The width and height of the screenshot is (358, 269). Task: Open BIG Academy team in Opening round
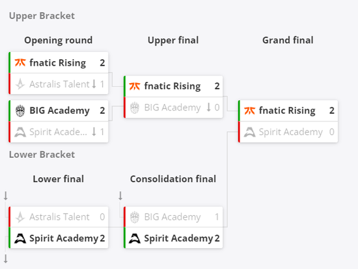pyautogui.click(x=59, y=111)
